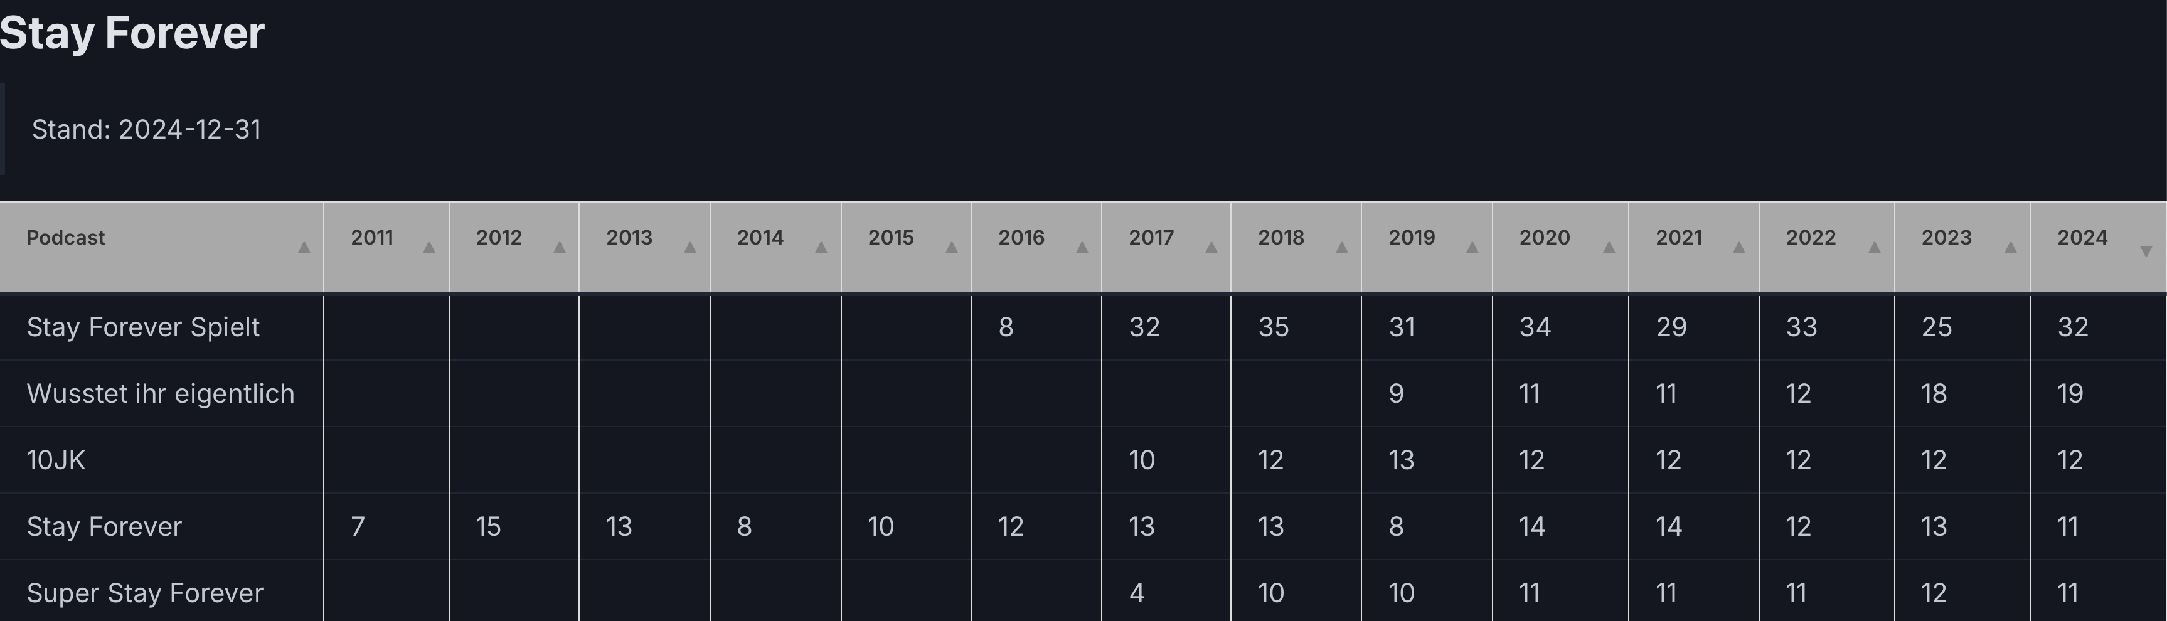Click the 2021 header to sort
Image resolution: width=2167 pixels, height=621 pixels.
[1678, 238]
